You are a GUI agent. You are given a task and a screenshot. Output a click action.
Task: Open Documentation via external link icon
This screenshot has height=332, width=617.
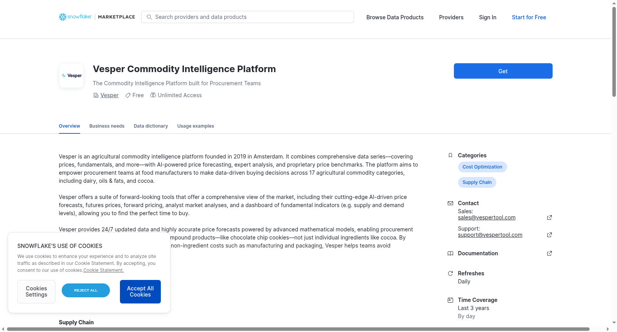tap(550, 253)
